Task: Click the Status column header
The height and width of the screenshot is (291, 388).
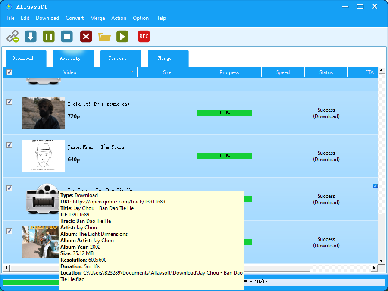Action: pyautogui.click(x=326, y=72)
